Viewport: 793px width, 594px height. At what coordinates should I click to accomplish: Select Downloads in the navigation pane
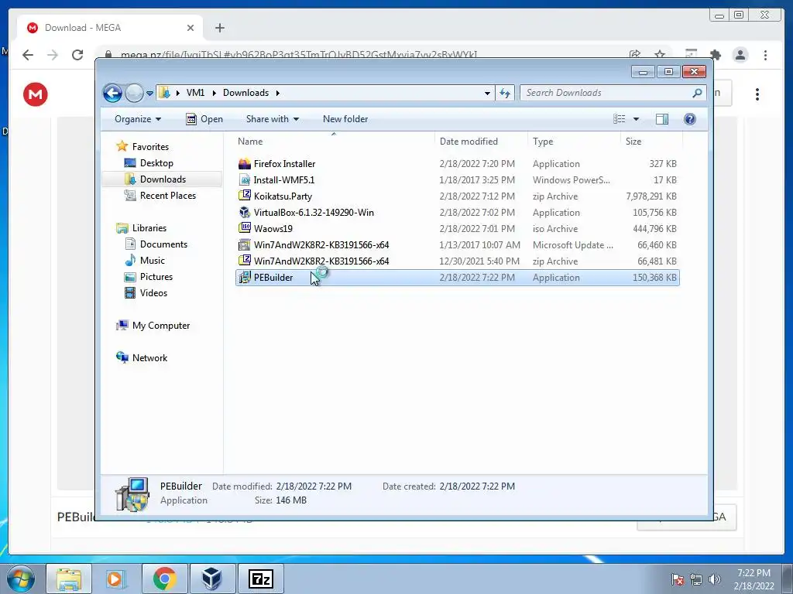pyautogui.click(x=163, y=179)
